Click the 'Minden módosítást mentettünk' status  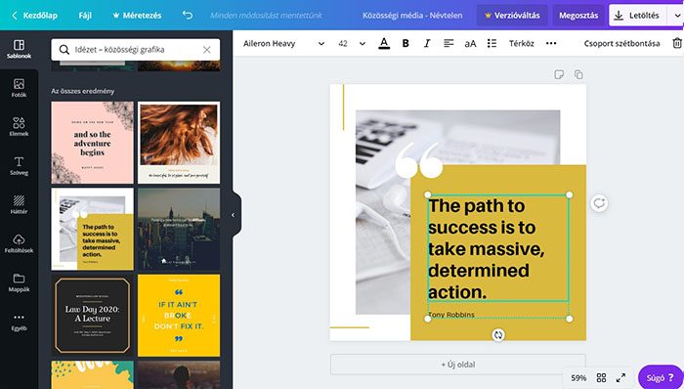pyautogui.click(x=266, y=16)
